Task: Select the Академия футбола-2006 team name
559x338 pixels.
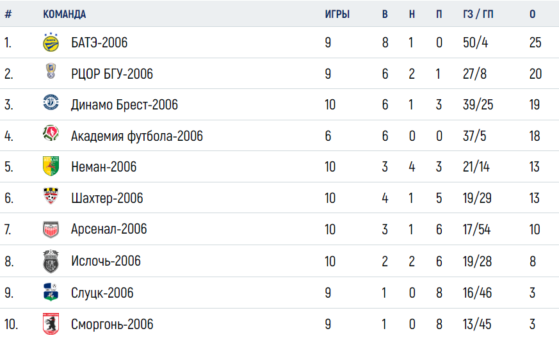Action: tap(136, 136)
